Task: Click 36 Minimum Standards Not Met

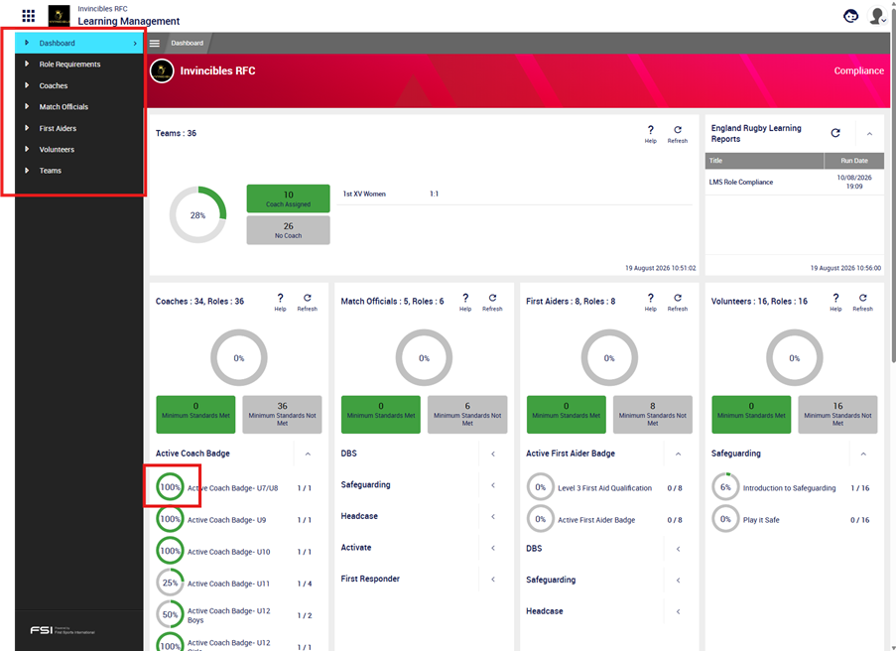Action: (282, 415)
